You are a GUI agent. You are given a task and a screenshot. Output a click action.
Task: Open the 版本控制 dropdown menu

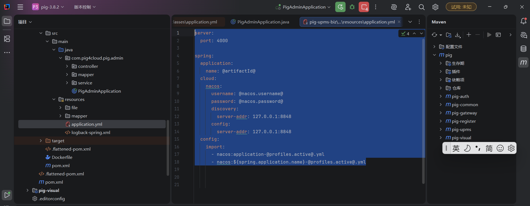pyautogui.click(x=85, y=7)
